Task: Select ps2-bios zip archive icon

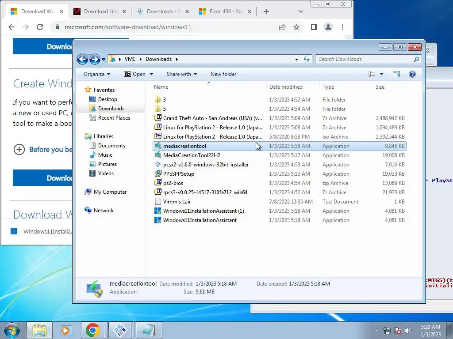Action: [x=158, y=183]
